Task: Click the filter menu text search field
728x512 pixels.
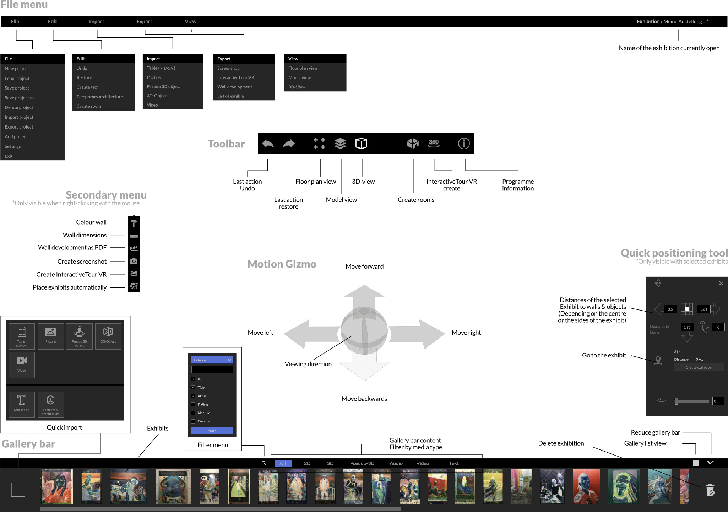Action: coord(212,370)
